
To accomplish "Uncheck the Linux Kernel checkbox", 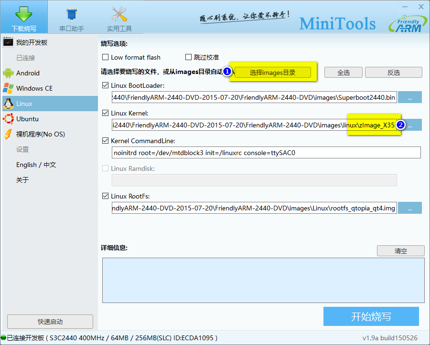I will (x=105, y=113).
